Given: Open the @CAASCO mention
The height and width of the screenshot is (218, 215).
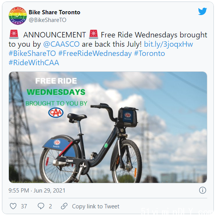Looking at the screenshot, I should pyautogui.click(x=61, y=44).
